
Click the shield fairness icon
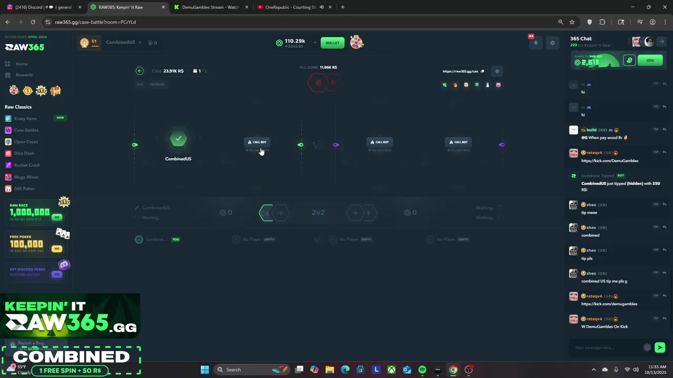point(497,71)
